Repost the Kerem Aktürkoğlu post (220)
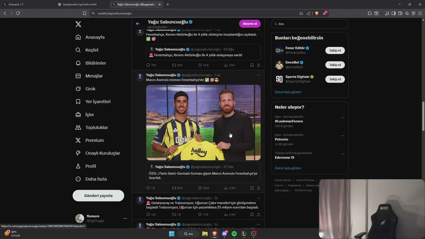This screenshot has width=425, height=239. tap(177, 65)
